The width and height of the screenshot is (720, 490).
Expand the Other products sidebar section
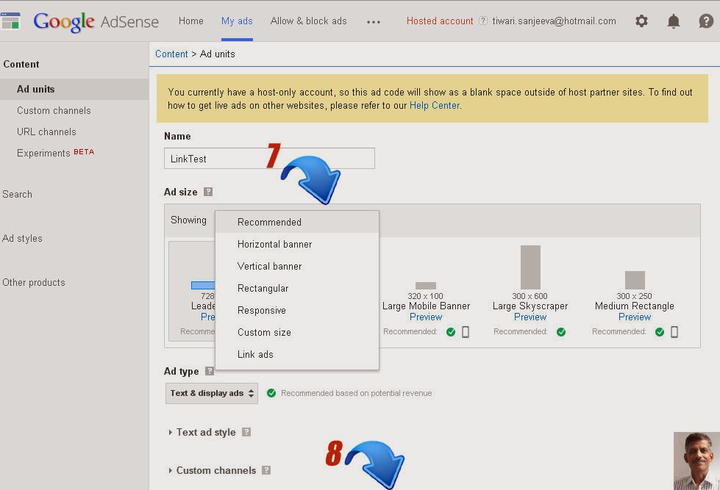[34, 282]
